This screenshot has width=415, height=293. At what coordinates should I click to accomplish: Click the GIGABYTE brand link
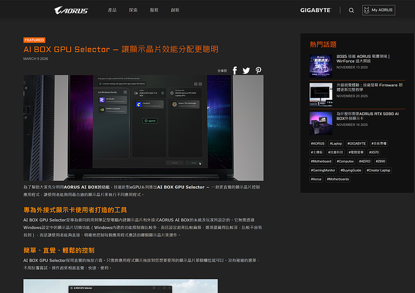pyautogui.click(x=316, y=10)
